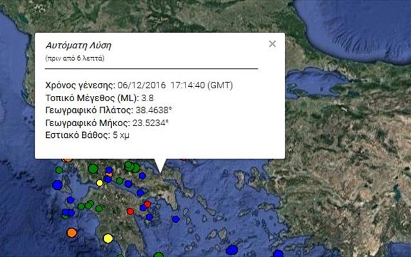The width and height of the screenshot is (411, 257).
Task: Select the large orange earthquake marker in the Ionian Sea
Action: point(72,233)
